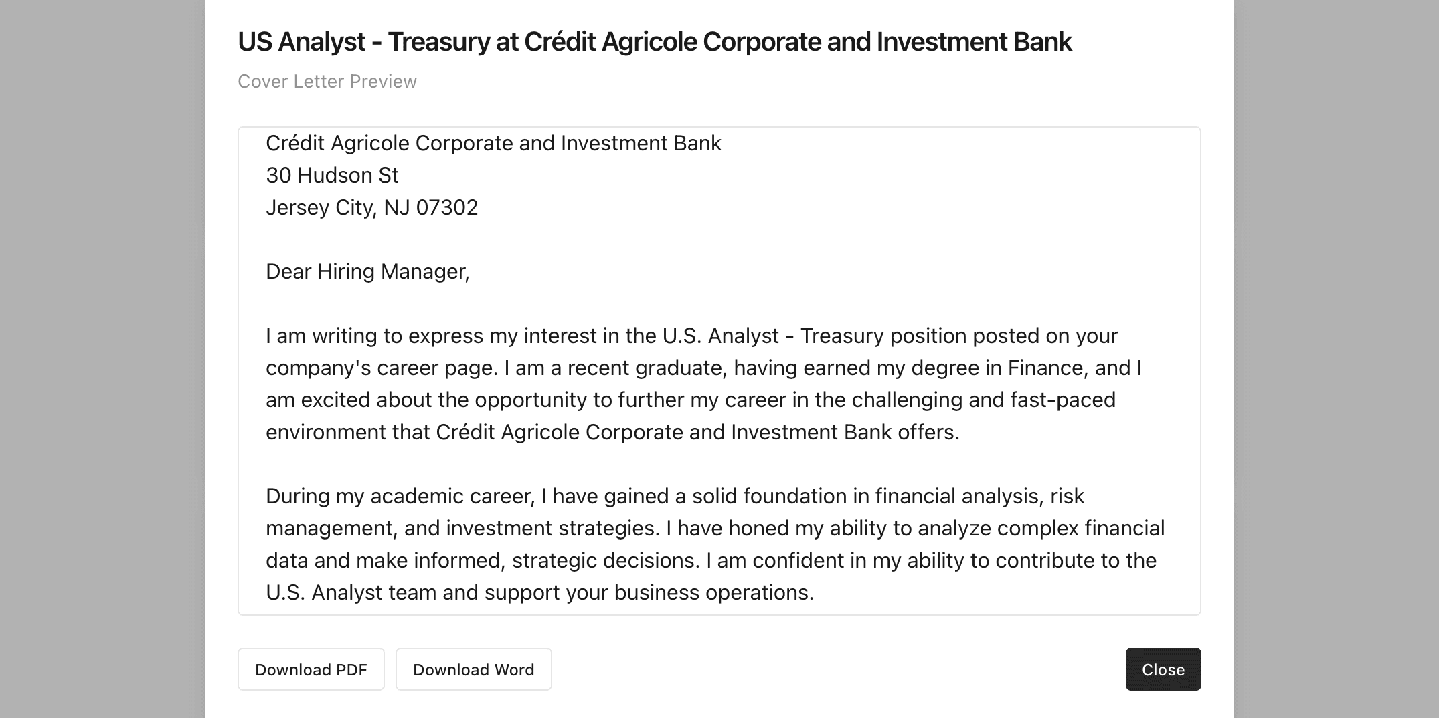This screenshot has width=1439, height=718.
Task: Click the Download PDF button
Action: (311, 669)
